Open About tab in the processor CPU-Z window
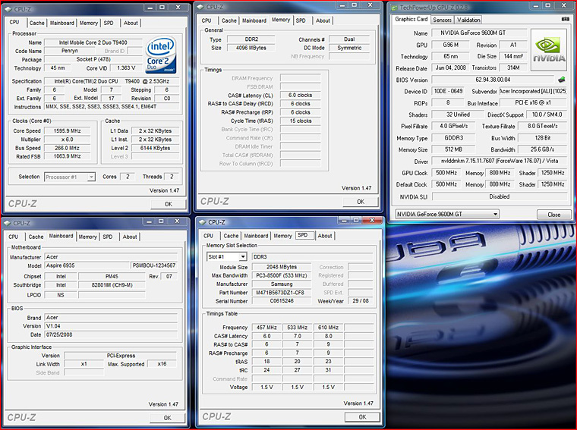The width and height of the screenshot is (577, 430). (x=131, y=23)
